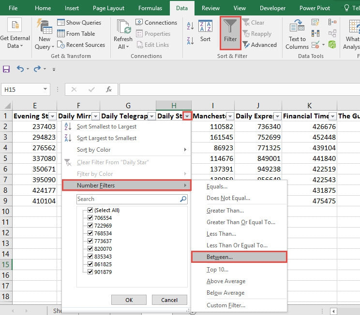Click the Reapply filter button
Viewport: 360px width, 315px height.
(x=257, y=34)
